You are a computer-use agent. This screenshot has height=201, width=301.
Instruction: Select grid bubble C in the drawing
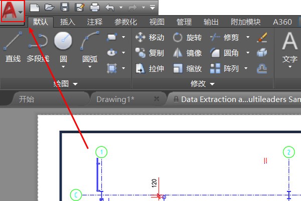pyautogui.click(x=76, y=195)
